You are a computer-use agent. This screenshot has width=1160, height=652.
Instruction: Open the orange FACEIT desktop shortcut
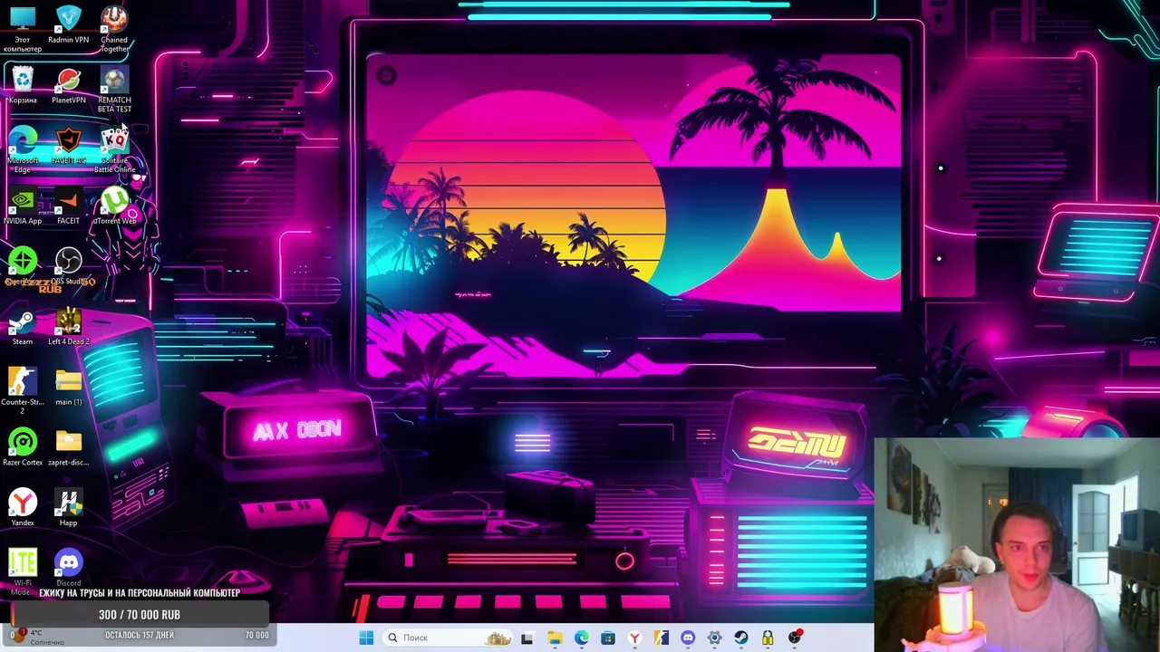click(x=68, y=206)
